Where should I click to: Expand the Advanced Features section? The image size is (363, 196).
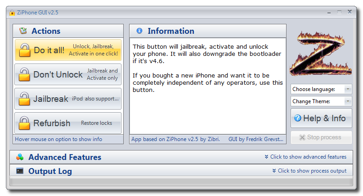click(x=182, y=157)
